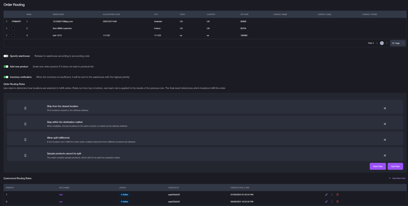Image resolution: width=408 pixels, height=206 pixels.
Task: Select the checkbox for test-1213 warehouse
Action: (13, 35)
